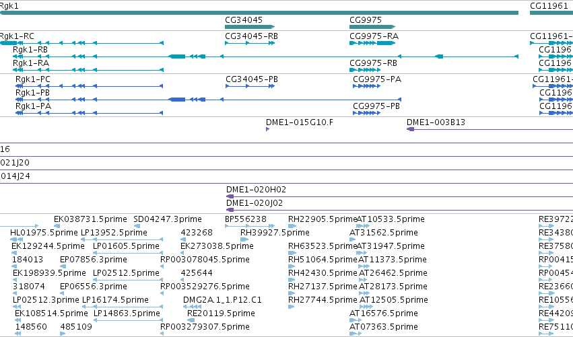Click the CG9975 gene label
The height and width of the screenshot is (337, 573).
pos(366,20)
